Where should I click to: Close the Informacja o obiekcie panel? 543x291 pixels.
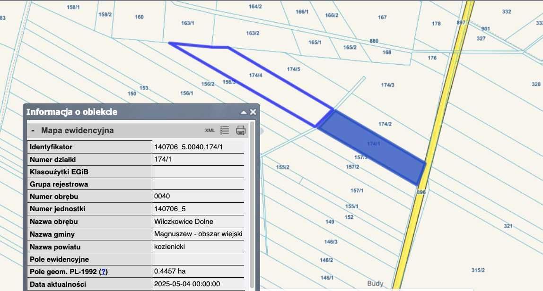pyautogui.click(x=253, y=112)
